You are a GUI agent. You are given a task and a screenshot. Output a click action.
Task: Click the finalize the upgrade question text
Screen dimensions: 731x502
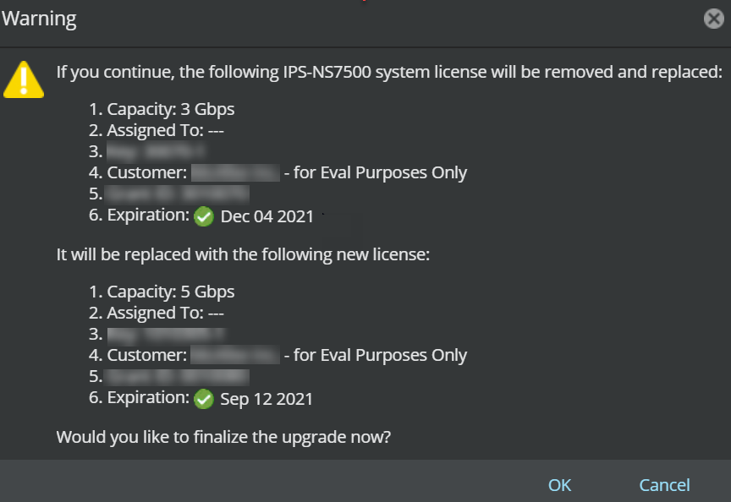tap(223, 437)
